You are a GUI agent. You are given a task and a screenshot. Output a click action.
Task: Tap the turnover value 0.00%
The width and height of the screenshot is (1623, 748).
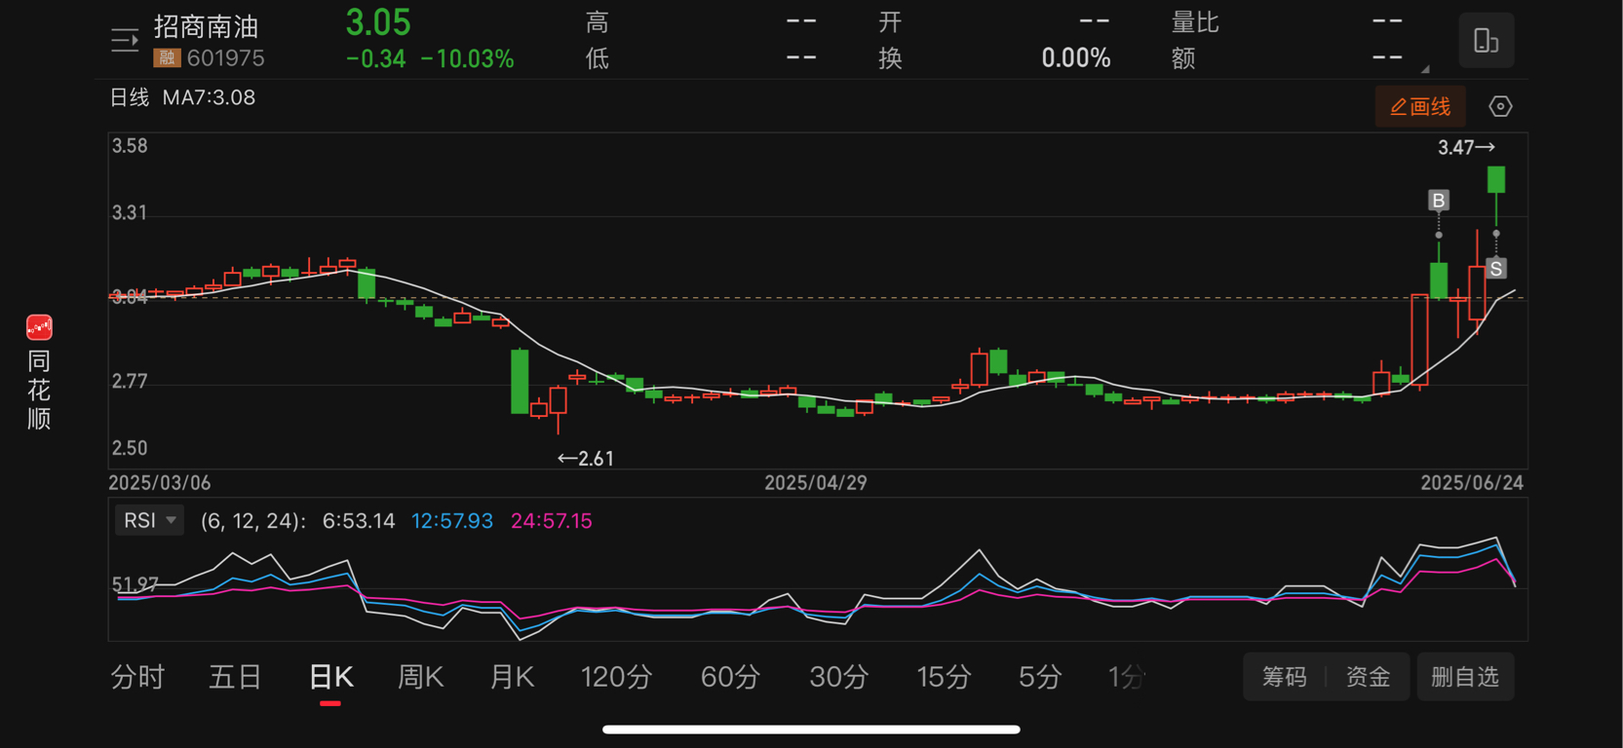(x=1076, y=58)
